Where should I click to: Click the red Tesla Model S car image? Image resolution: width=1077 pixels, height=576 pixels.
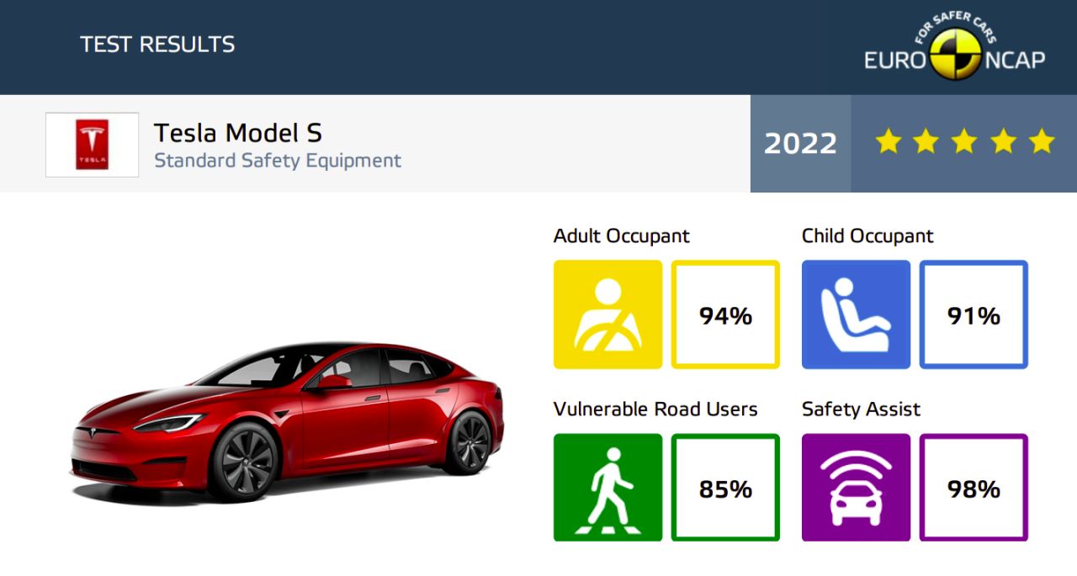pyautogui.click(x=287, y=421)
